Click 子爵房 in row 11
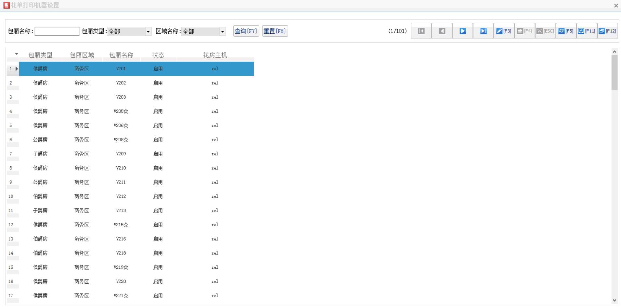Screen dimensions: 621x307 click(x=40, y=211)
